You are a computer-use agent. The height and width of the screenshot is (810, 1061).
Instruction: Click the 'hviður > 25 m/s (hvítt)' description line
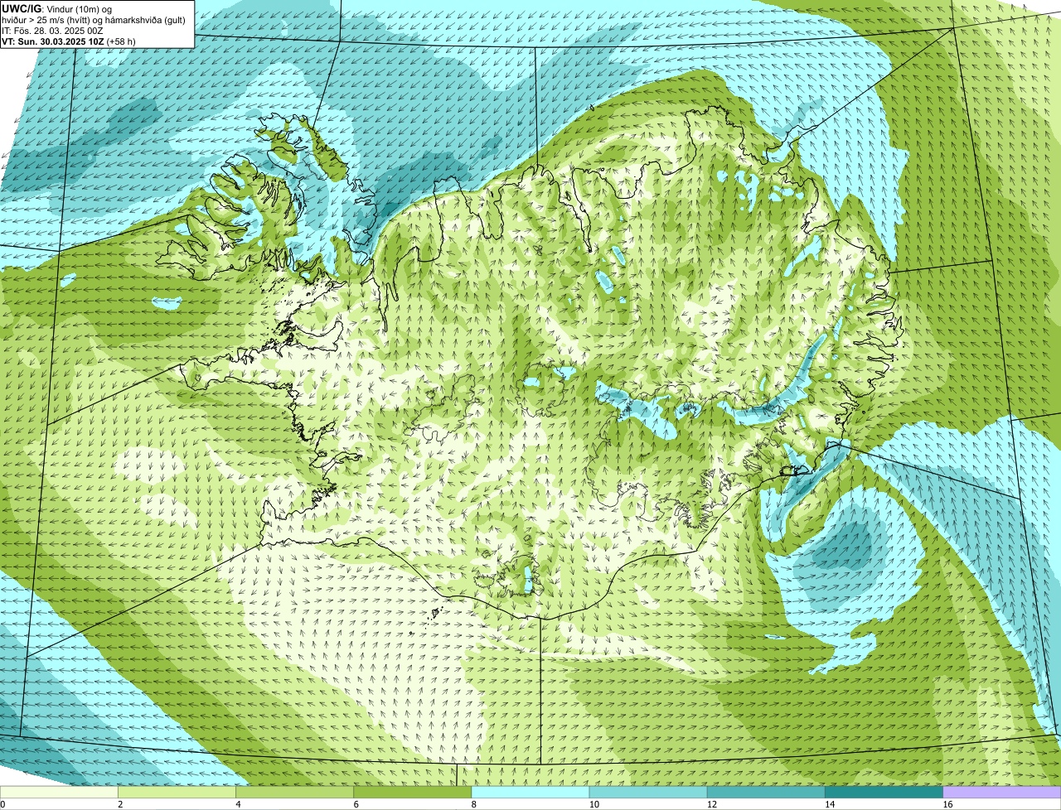tap(93, 20)
